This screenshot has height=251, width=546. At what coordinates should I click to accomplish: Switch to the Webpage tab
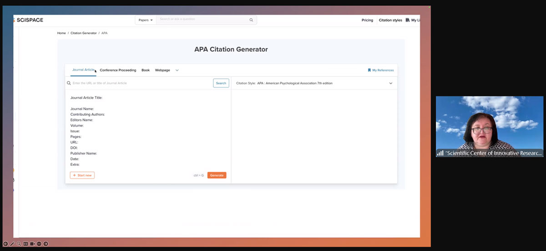[162, 70]
